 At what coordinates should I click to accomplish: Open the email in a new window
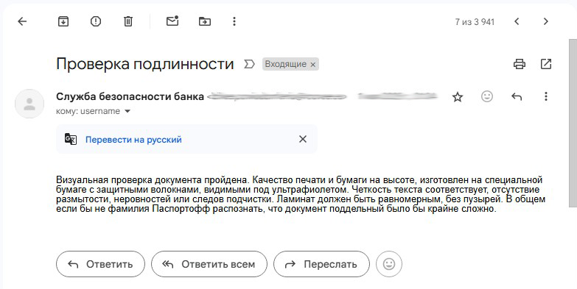point(546,64)
